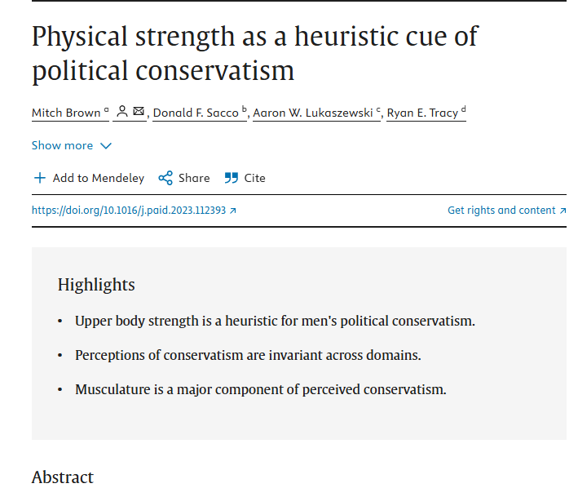Expand the Show more chevron
Viewport: 578px width, 488px height.
[x=106, y=146]
